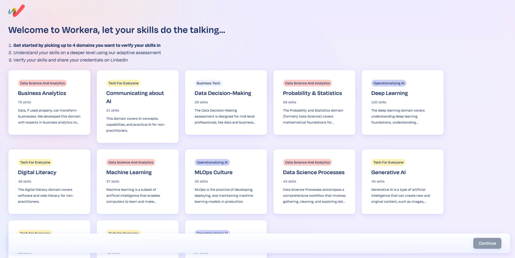515x258 pixels.
Task: Click Probability & Statistics' Data Science And Analytics tag
Action: point(308,83)
